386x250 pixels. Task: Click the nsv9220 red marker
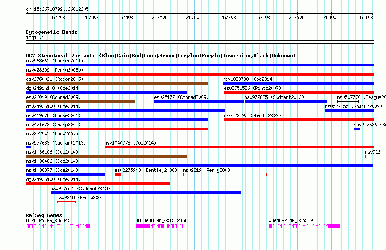[x=370, y=156]
